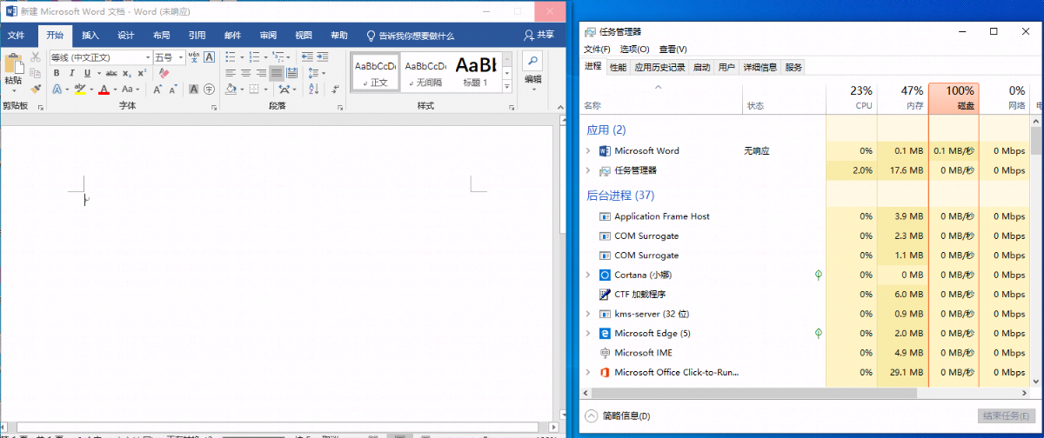This screenshot has width=1044, height=438.
Task: Open the Font dialog launcher
Action: point(214,109)
